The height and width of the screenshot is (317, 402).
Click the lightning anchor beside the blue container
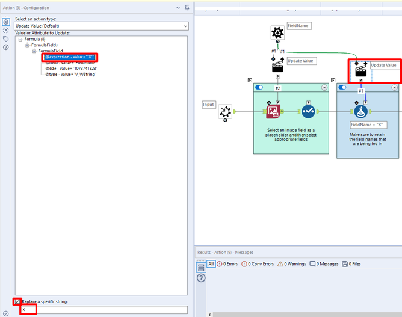[x=333, y=80]
